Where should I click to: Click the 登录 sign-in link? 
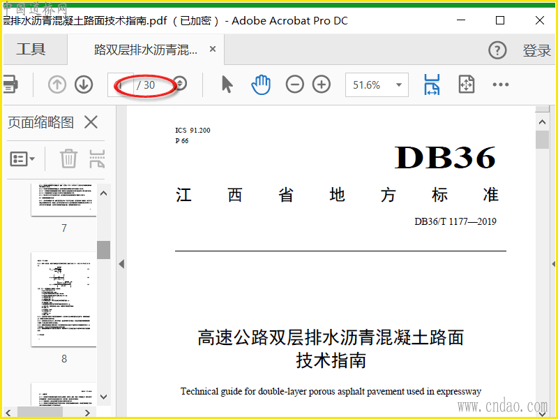[x=536, y=50]
